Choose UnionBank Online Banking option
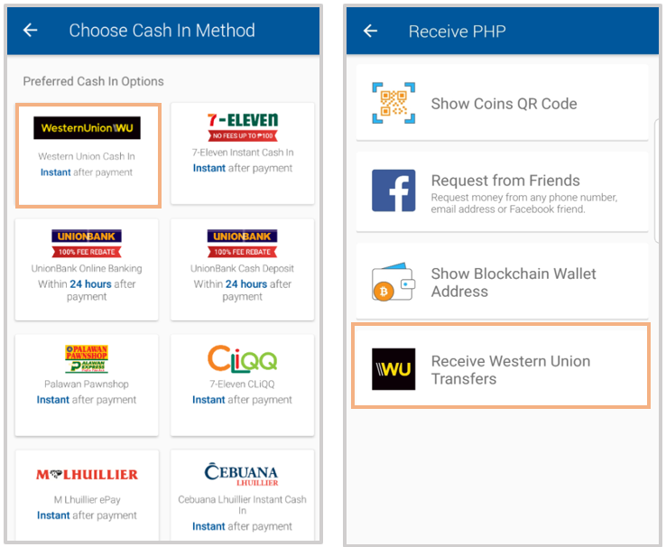 87,269
